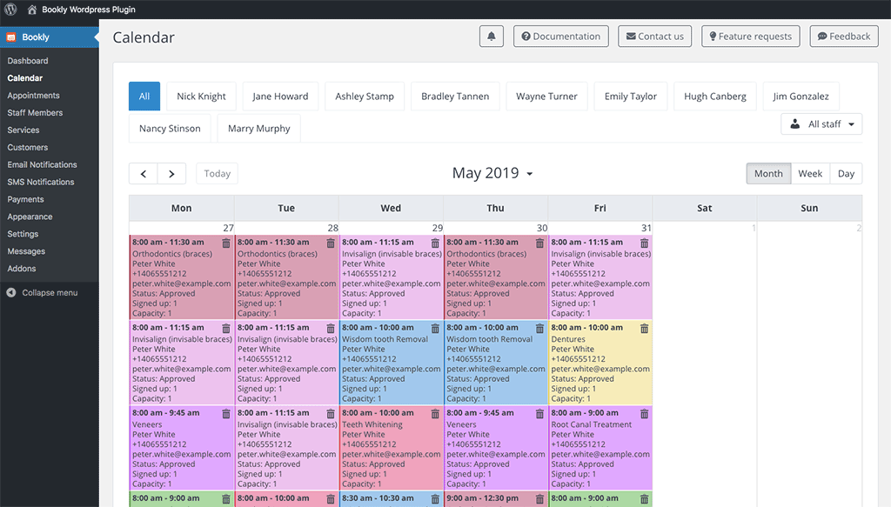
Task: Click the Bookly Wordpress Plugin site link
Action: click(x=89, y=10)
